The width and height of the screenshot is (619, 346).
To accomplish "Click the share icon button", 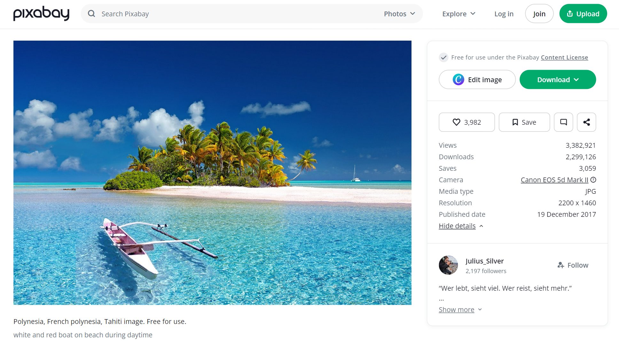I will tap(586, 122).
